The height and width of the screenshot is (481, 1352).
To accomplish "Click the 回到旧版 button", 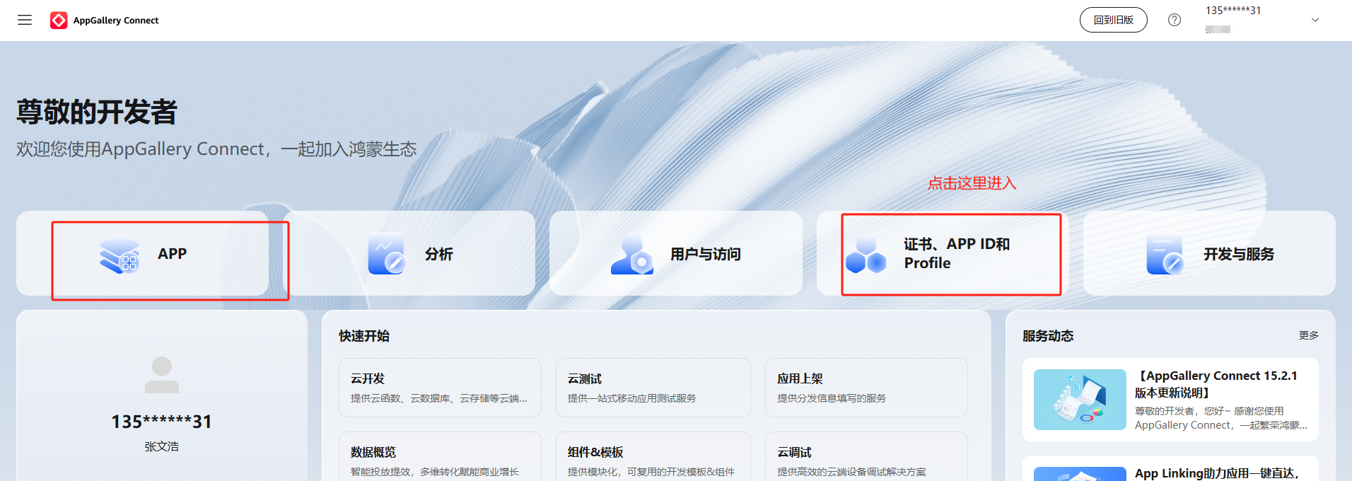I will click(x=1114, y=20).
